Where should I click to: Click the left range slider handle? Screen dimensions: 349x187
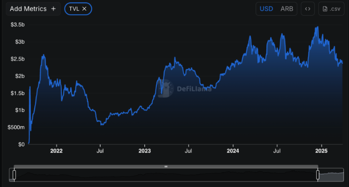14,175
